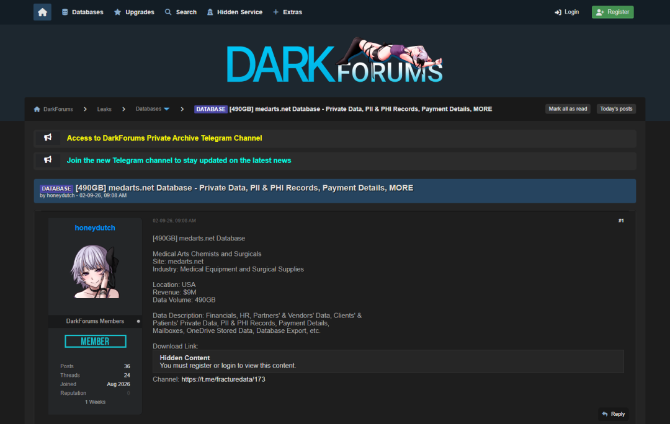
Task: Open the Databases menu
Action: (x=83, y=12)
